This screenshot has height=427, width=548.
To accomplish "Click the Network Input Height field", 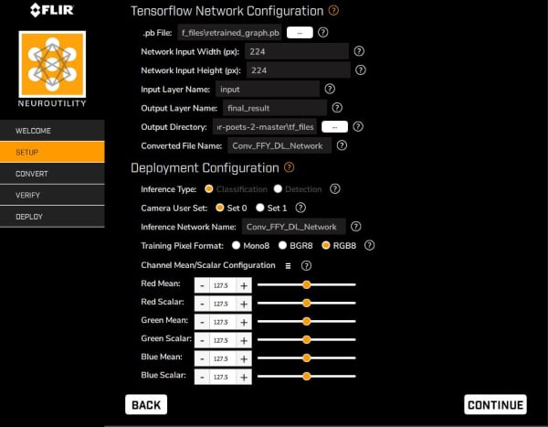I will pos(298,70).
